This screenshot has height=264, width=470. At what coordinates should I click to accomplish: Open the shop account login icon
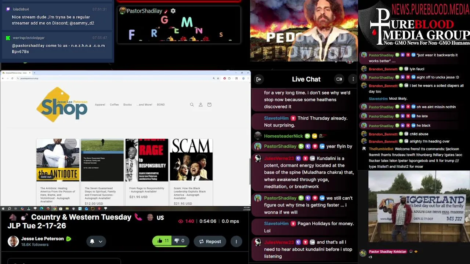pyautogui.click(x=200, y=105)
